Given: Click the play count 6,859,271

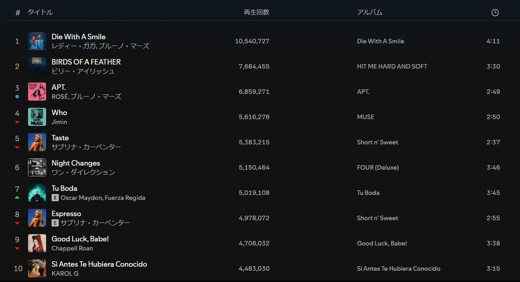Looking at the screenshot, I should click(x=254, y=92).
